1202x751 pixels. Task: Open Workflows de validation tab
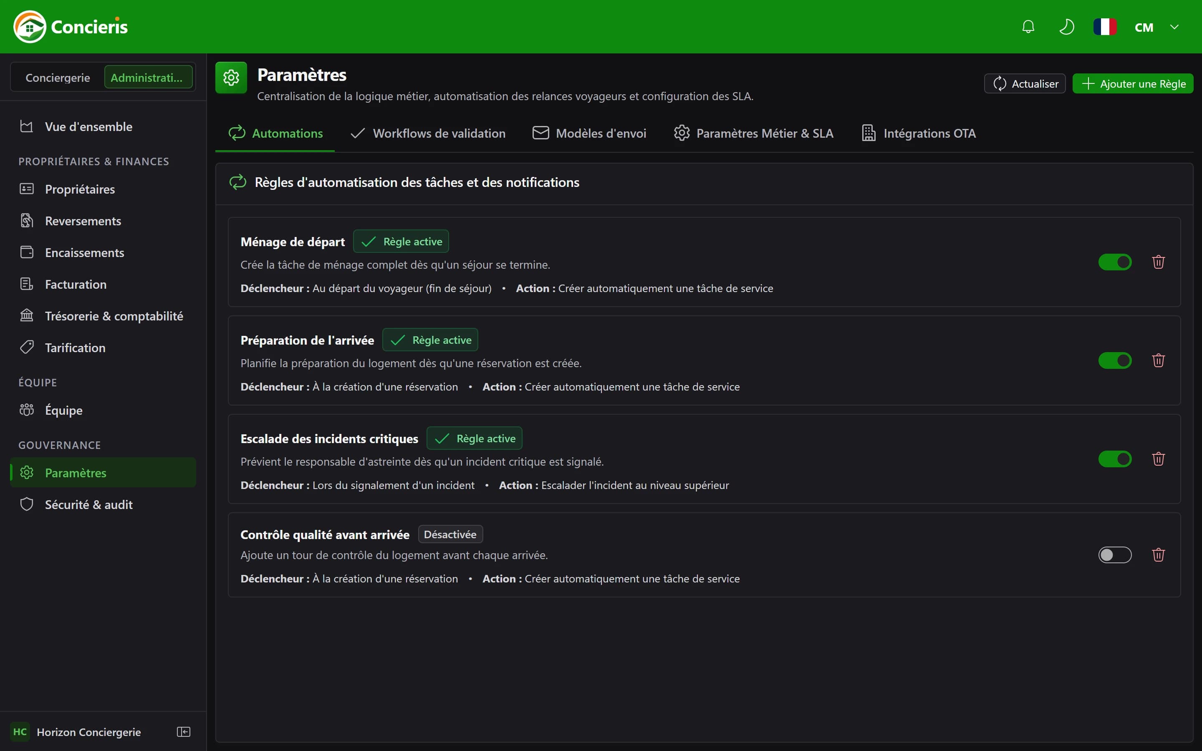[428, 133]
